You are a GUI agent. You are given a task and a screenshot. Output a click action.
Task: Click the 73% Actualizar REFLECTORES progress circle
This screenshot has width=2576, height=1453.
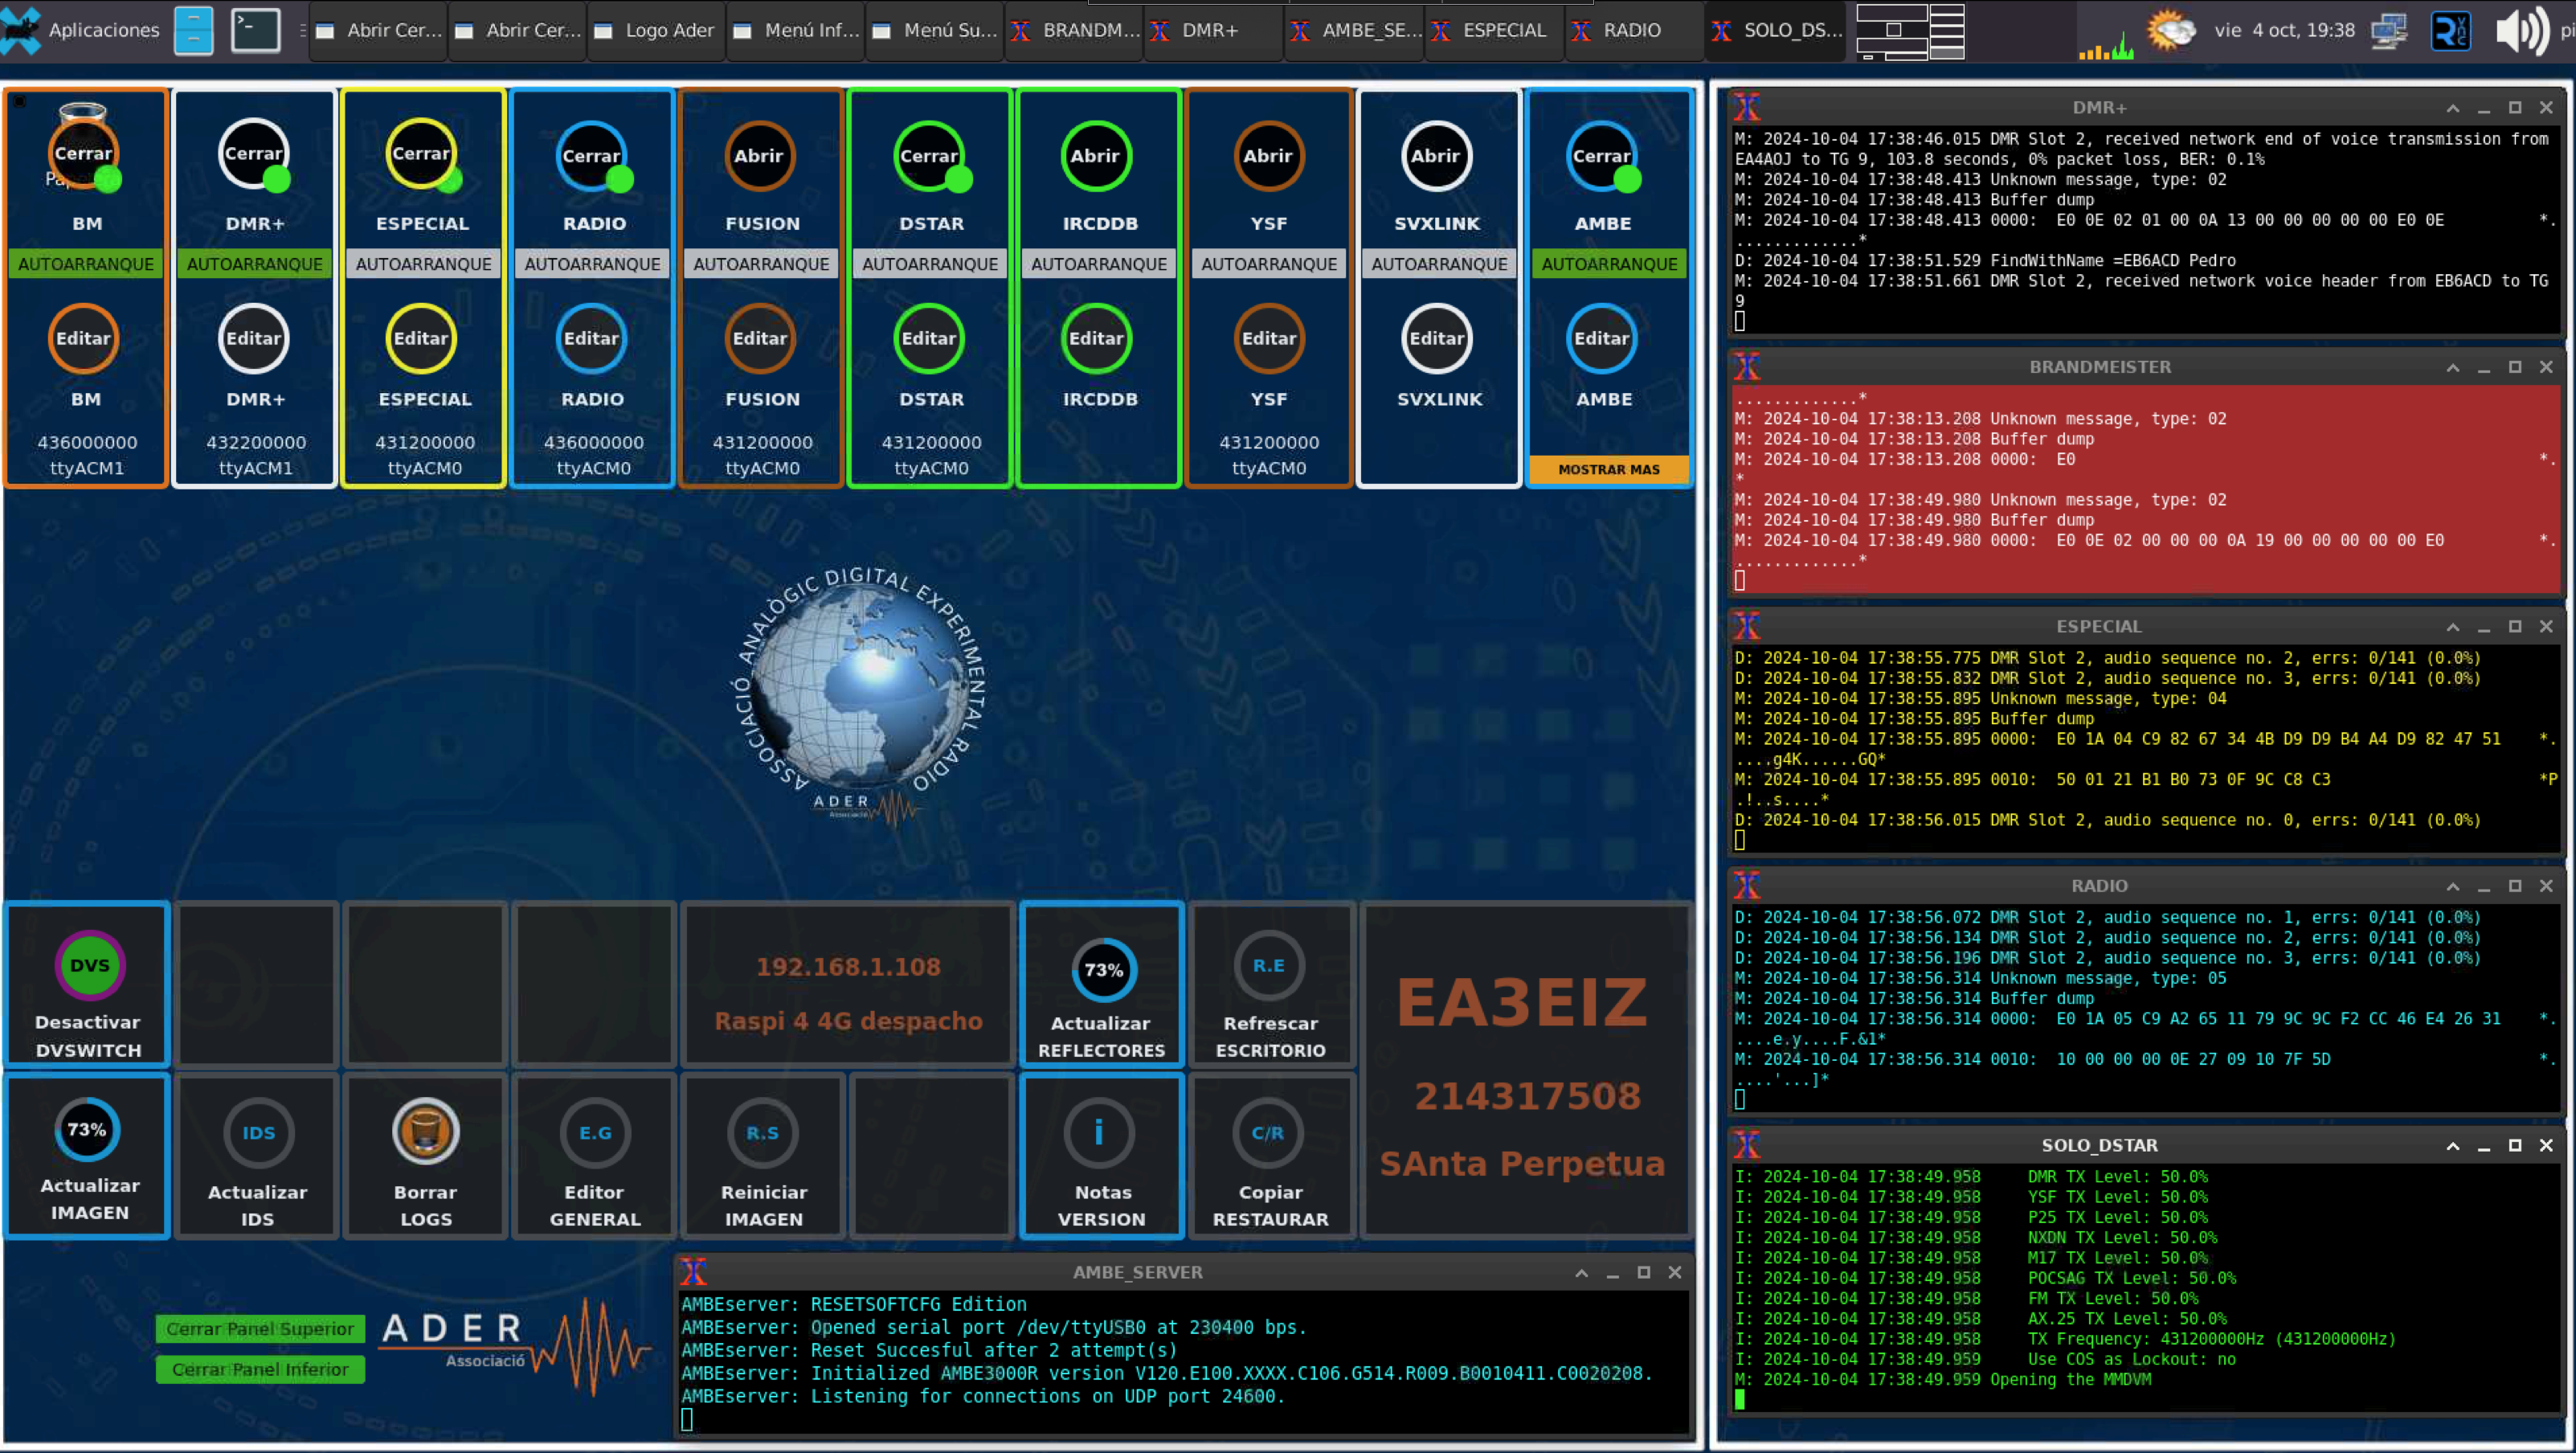1103,969
